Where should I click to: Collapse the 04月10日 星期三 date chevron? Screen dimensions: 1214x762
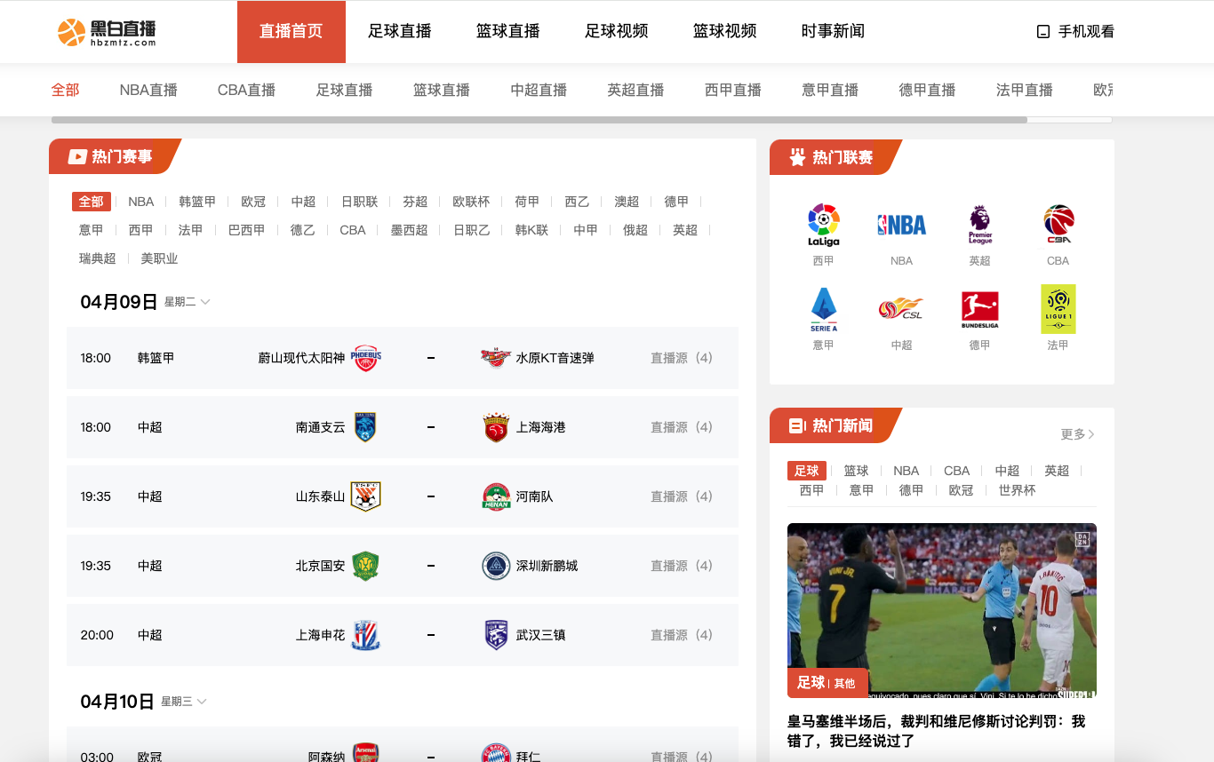point(202,702)
